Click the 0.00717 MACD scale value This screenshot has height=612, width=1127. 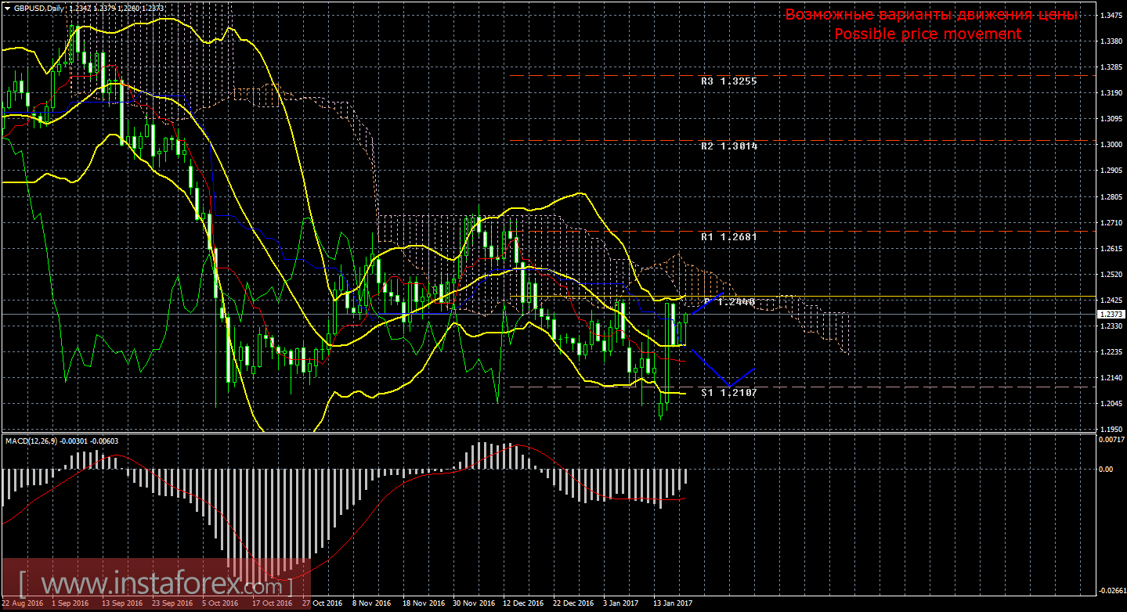pos(1111,440)
